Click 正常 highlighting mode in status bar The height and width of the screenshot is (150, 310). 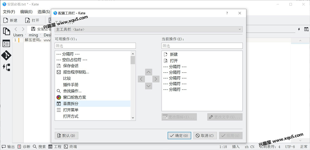coord(304,147)
